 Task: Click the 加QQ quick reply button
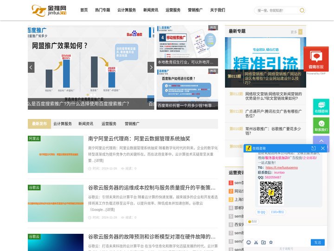261,212
